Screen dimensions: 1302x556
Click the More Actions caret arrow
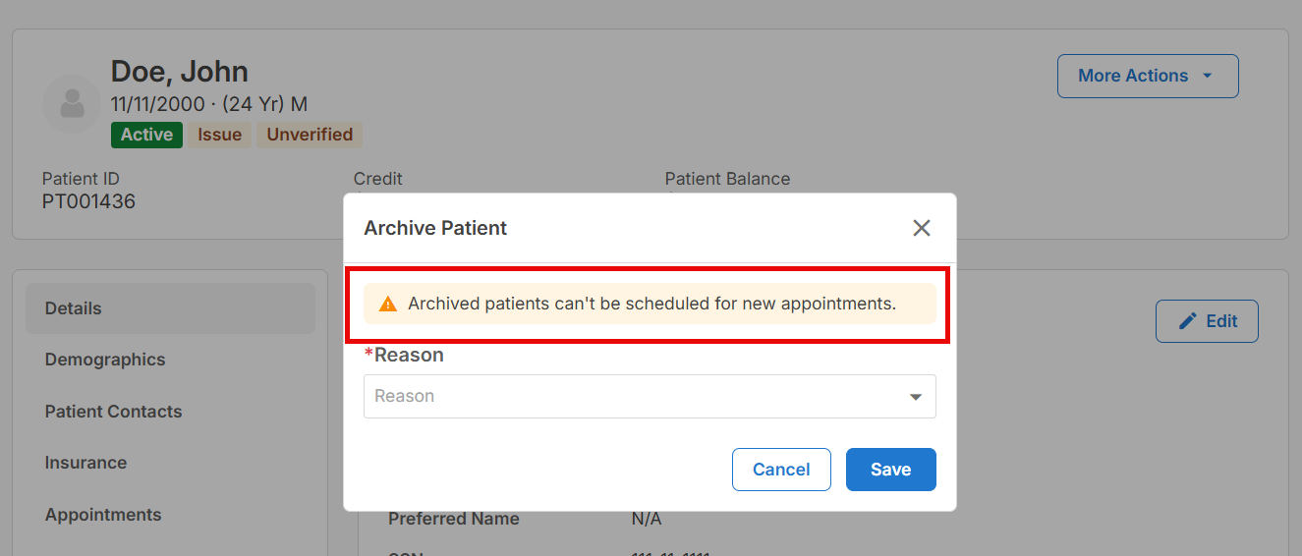point(1208,76)
